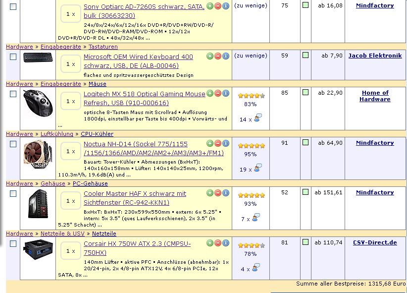Edit the quantity field of Noctua NH-D14
407x293 pixels.
click(x=71, y=152)
